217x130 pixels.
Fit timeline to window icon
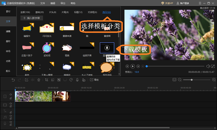(174, 80)
